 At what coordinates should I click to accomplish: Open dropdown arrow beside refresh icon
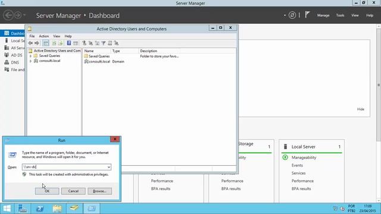click(285, 15)
